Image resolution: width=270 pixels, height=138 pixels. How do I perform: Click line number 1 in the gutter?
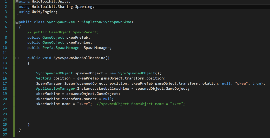pos(6,2)
